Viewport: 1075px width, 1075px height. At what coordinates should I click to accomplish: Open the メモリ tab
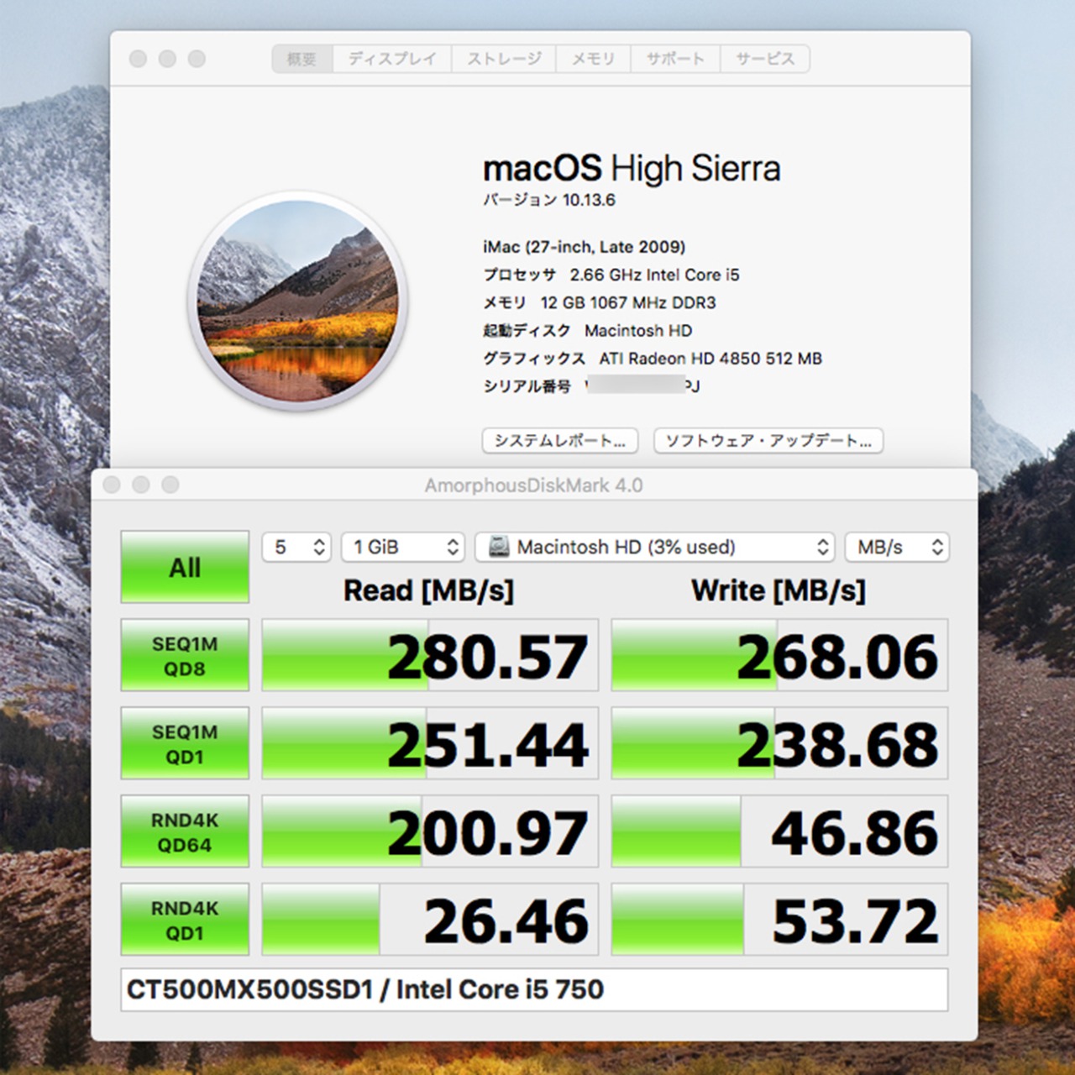coord(593,59)
